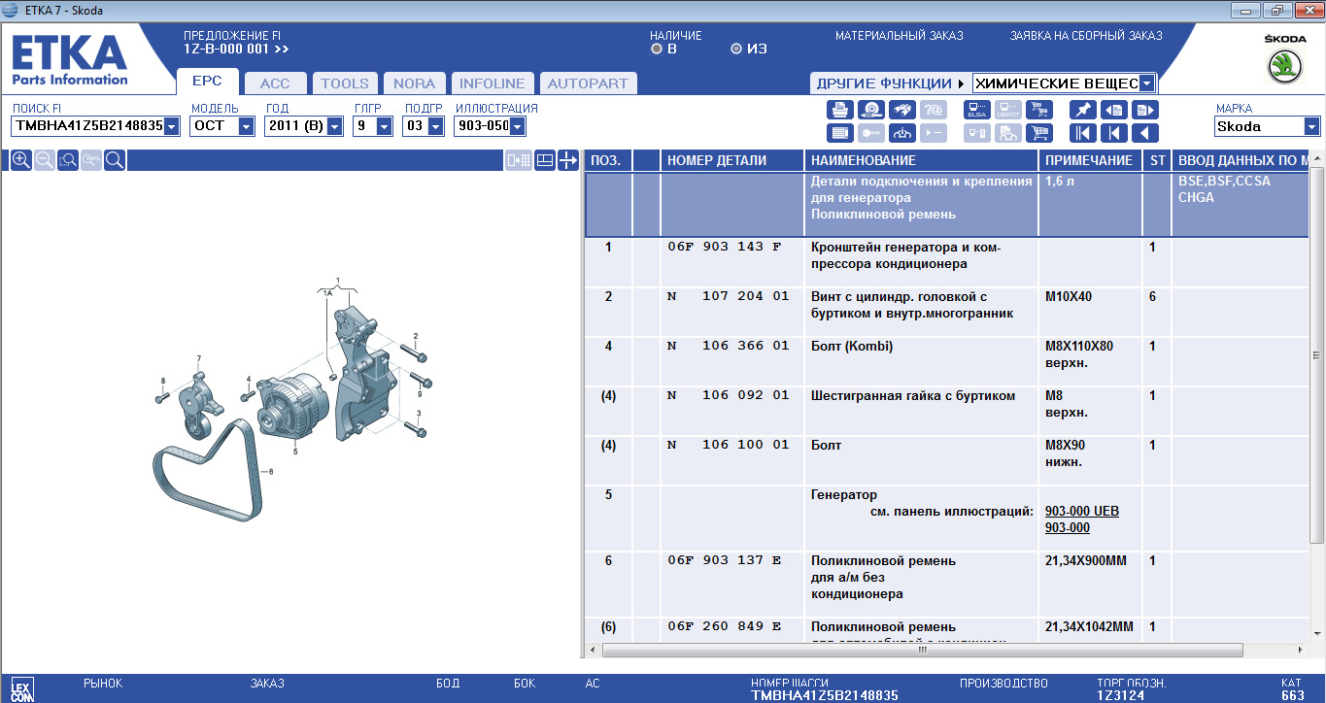Screen dimensions: 1326x703
Task: Open the 903-000 UEB illustration link
Action: 1081,512
